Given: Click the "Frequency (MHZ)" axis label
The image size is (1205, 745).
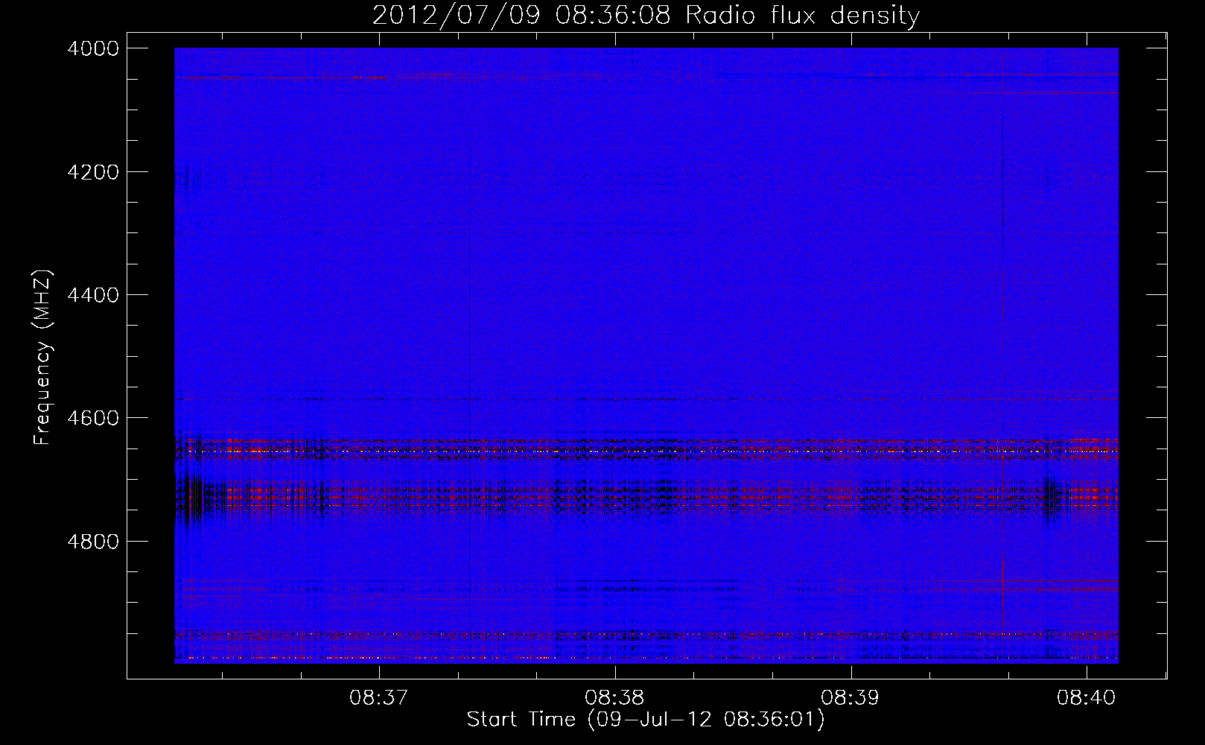Looking at the screenshot, I should click(x=43, y=358).
